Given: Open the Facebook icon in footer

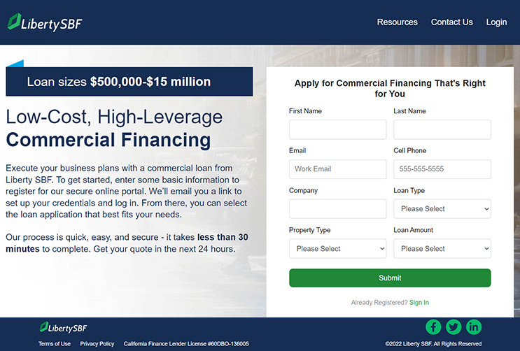Looking at the screenshot, I should pos(433,327).
